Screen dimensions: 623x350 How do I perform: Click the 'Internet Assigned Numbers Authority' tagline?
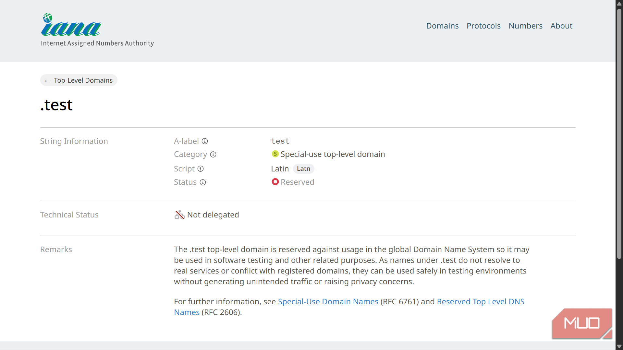pos(97,43)
